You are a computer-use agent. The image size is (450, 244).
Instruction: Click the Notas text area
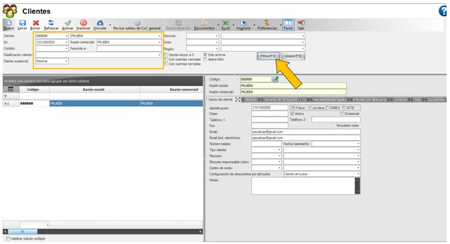(303, 186)
